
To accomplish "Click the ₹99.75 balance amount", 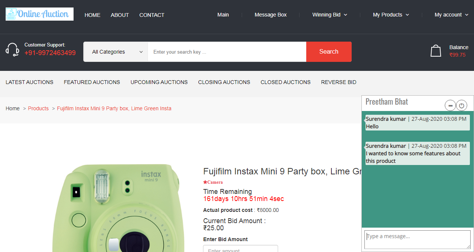I will (x=457, y=55).
